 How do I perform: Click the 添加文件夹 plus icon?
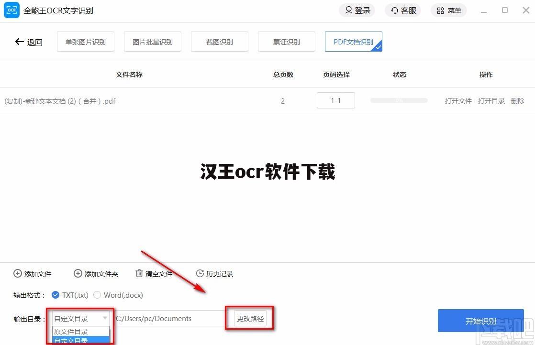click(x=78, y=273)
